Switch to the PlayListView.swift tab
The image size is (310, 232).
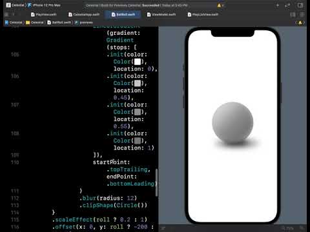point(203,14)
